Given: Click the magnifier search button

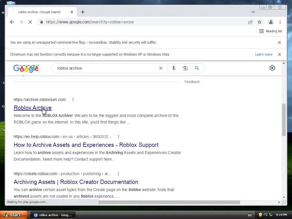Looking at the screenshot, I should 197,68.
